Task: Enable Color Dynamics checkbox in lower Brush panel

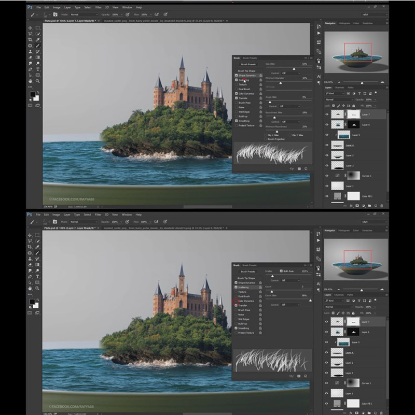Action: tap(236, 301)
